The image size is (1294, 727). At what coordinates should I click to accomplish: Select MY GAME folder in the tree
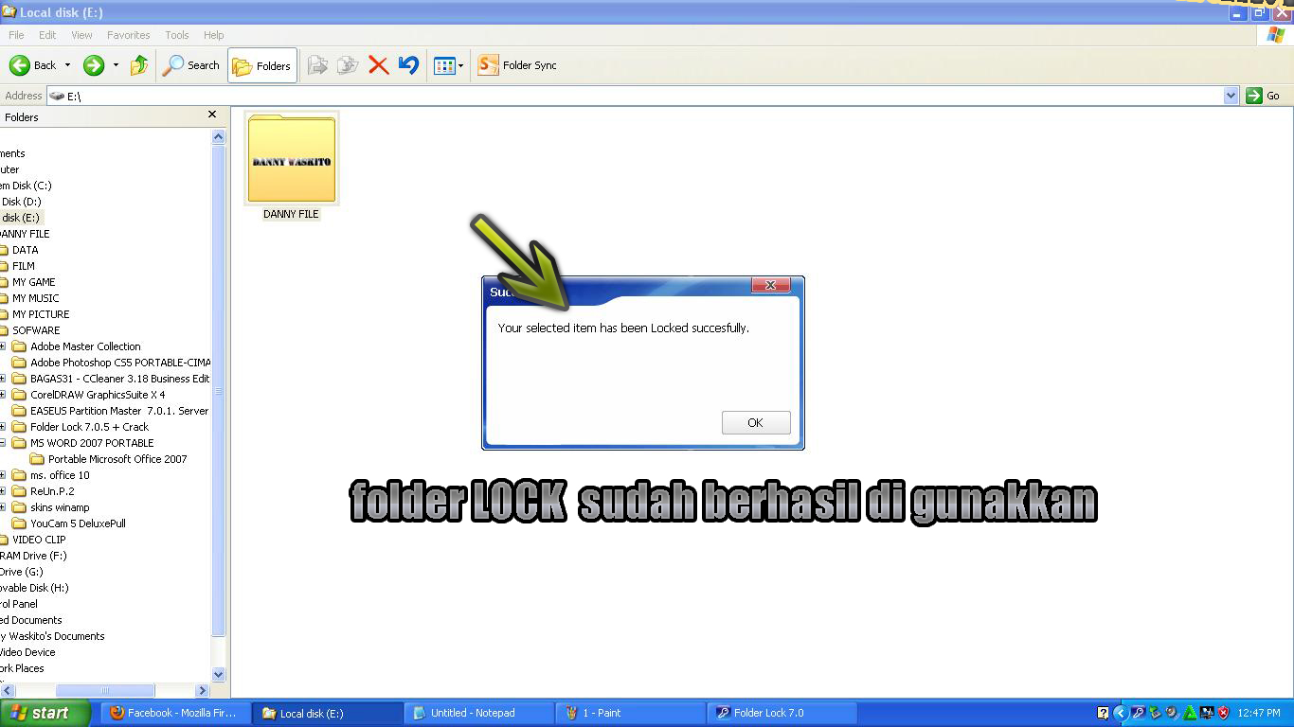[33, 282]
